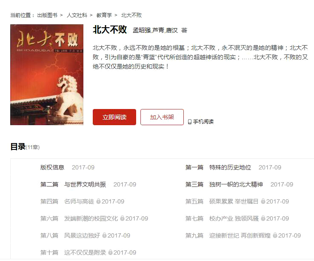Open chapter 版权信息
This screenshot has height=261, width=314.
coord(52,167)
